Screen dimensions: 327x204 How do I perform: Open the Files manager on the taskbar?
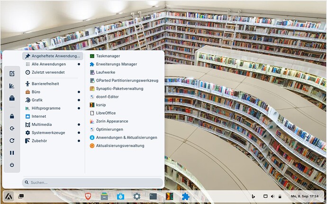point(104,196)
